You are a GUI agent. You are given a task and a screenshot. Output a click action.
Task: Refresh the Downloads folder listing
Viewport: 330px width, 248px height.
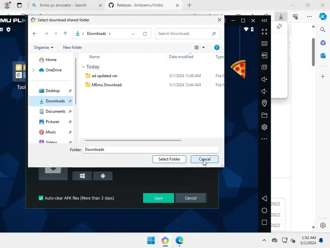[x=145, y=34]
